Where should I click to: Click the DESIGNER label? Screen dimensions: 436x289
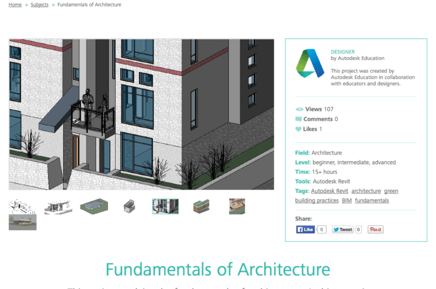click(342, 51)
